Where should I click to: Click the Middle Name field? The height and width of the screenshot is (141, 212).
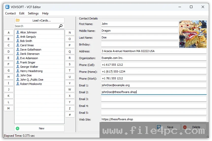click(140, 31)
